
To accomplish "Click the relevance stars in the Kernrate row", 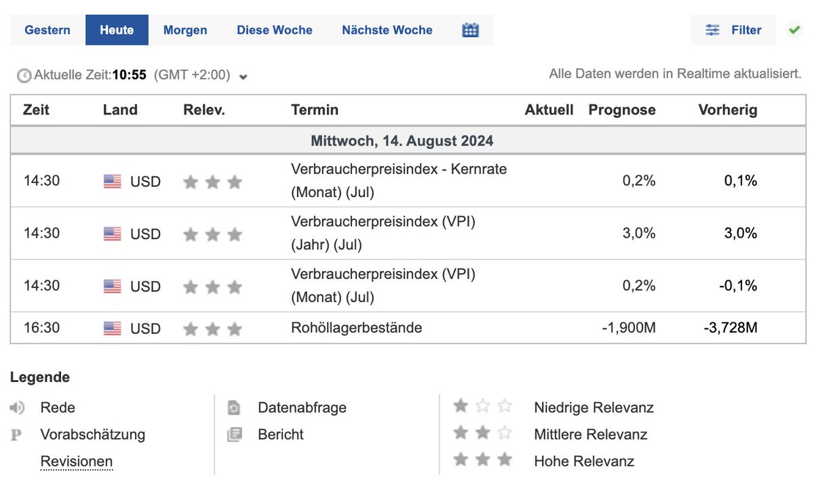I will (212, 181).
